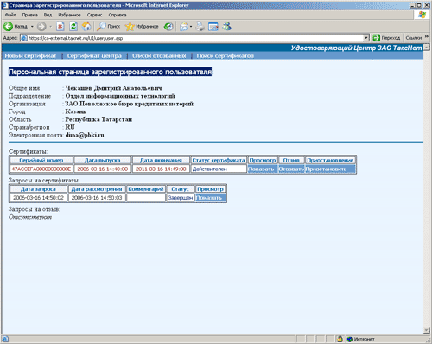Click the request date 2006-03-16 14:50:02 cell
432x344 pixels.
(x=38, y=198)
